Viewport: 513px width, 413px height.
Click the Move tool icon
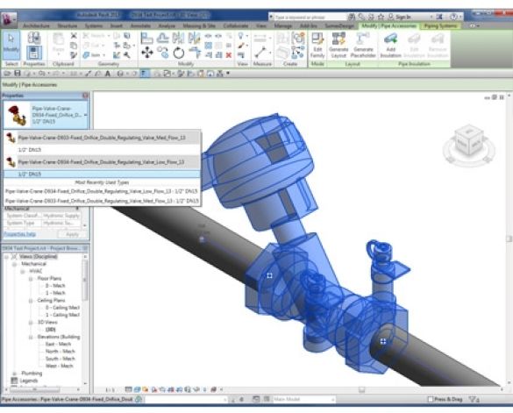click(147, 53)
